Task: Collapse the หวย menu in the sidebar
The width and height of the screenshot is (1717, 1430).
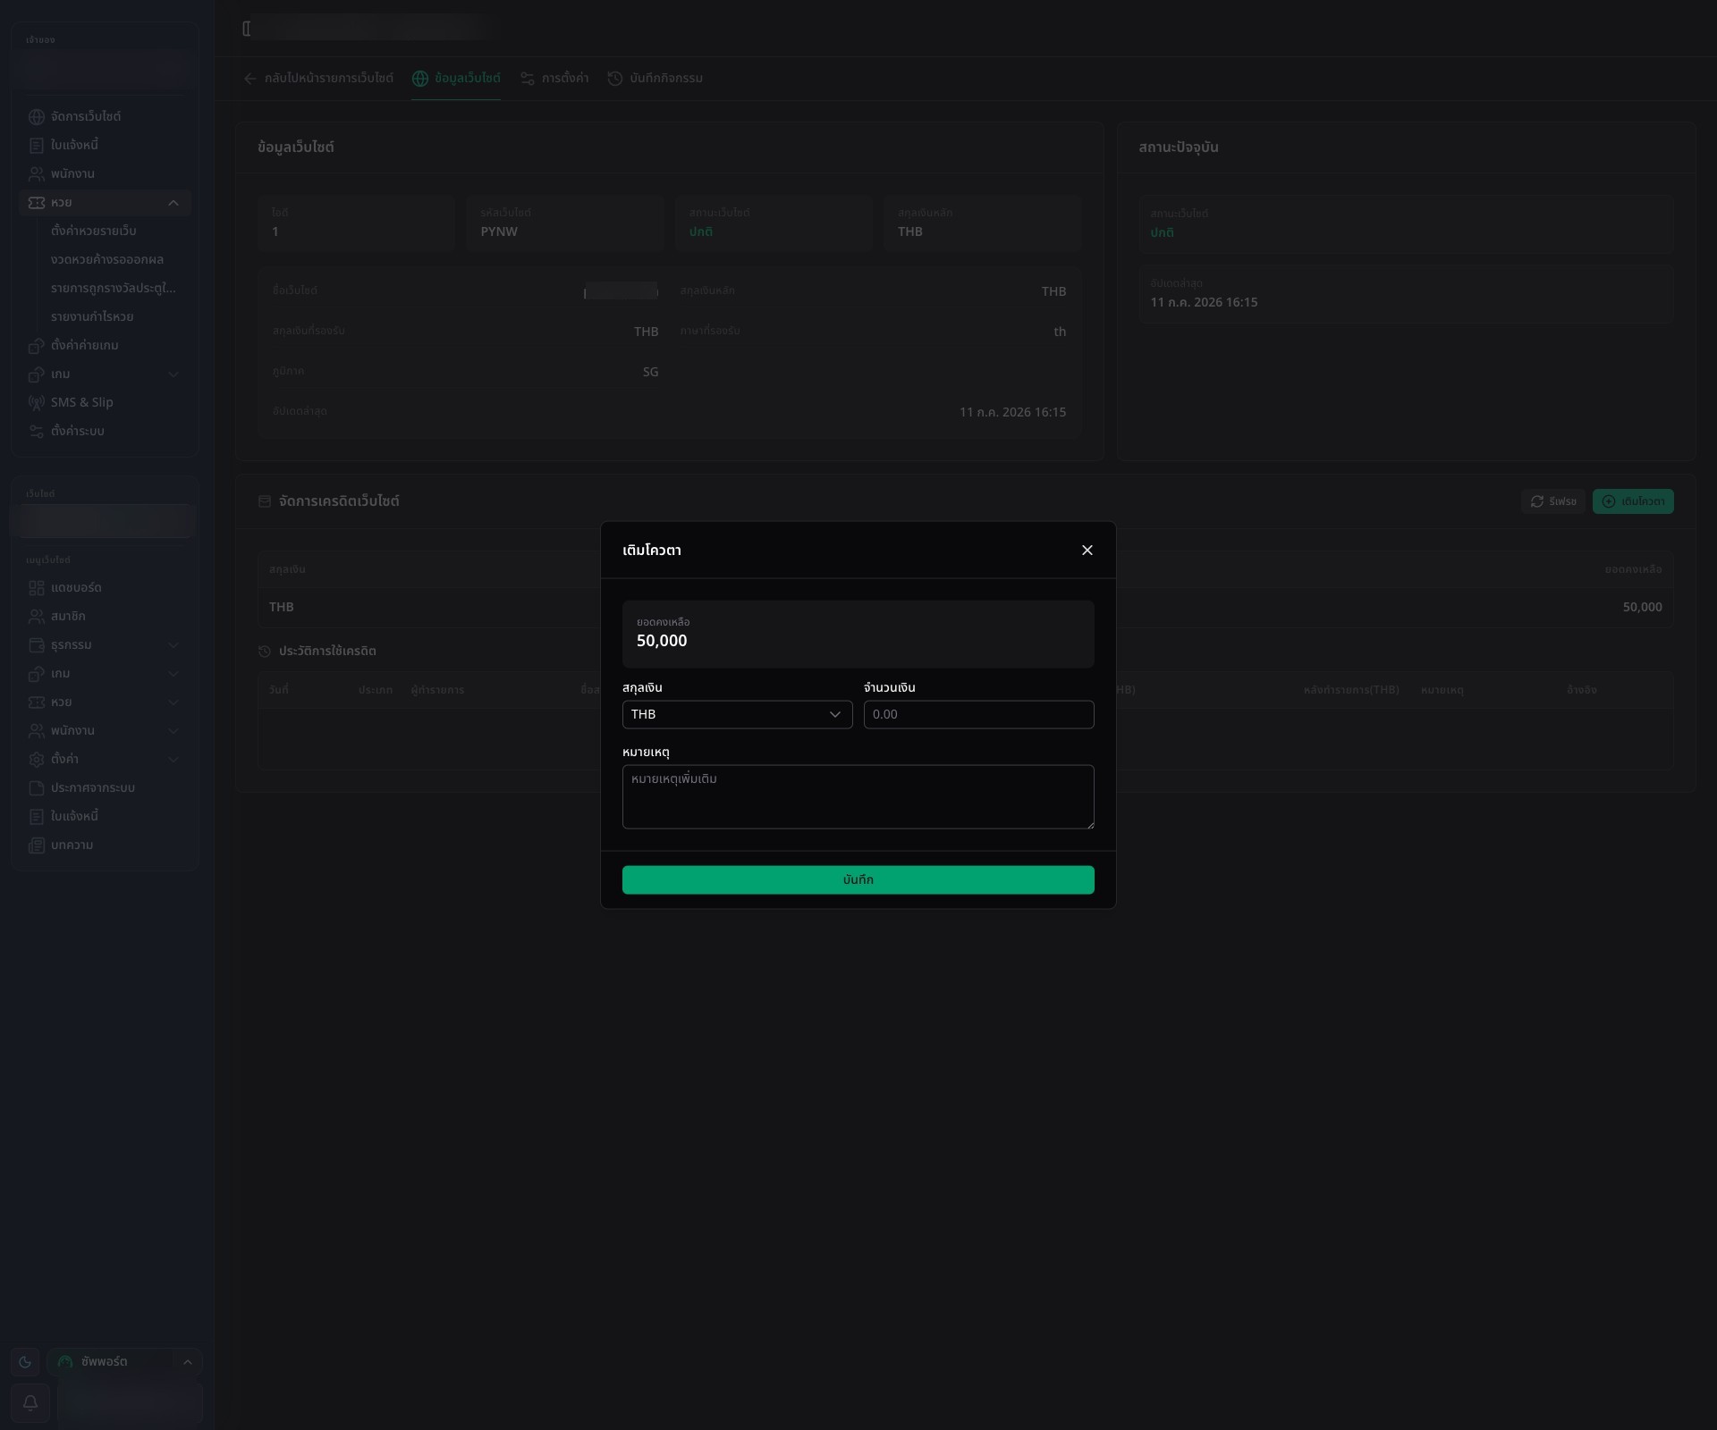Action: coord(173,203)
